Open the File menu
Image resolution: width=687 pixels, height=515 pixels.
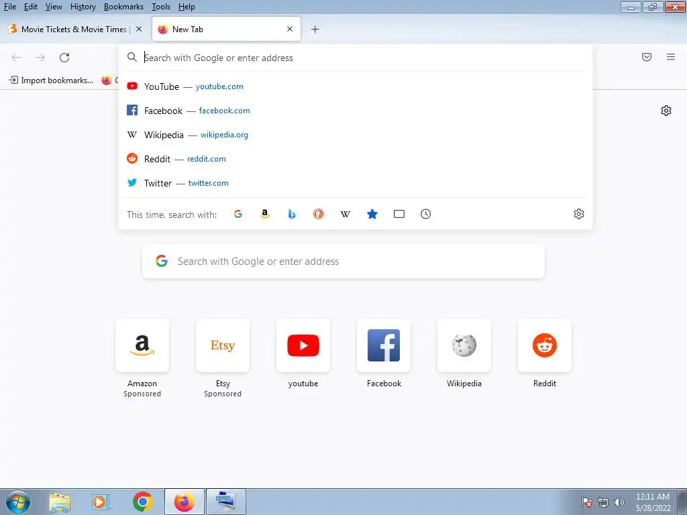(9, 7)
